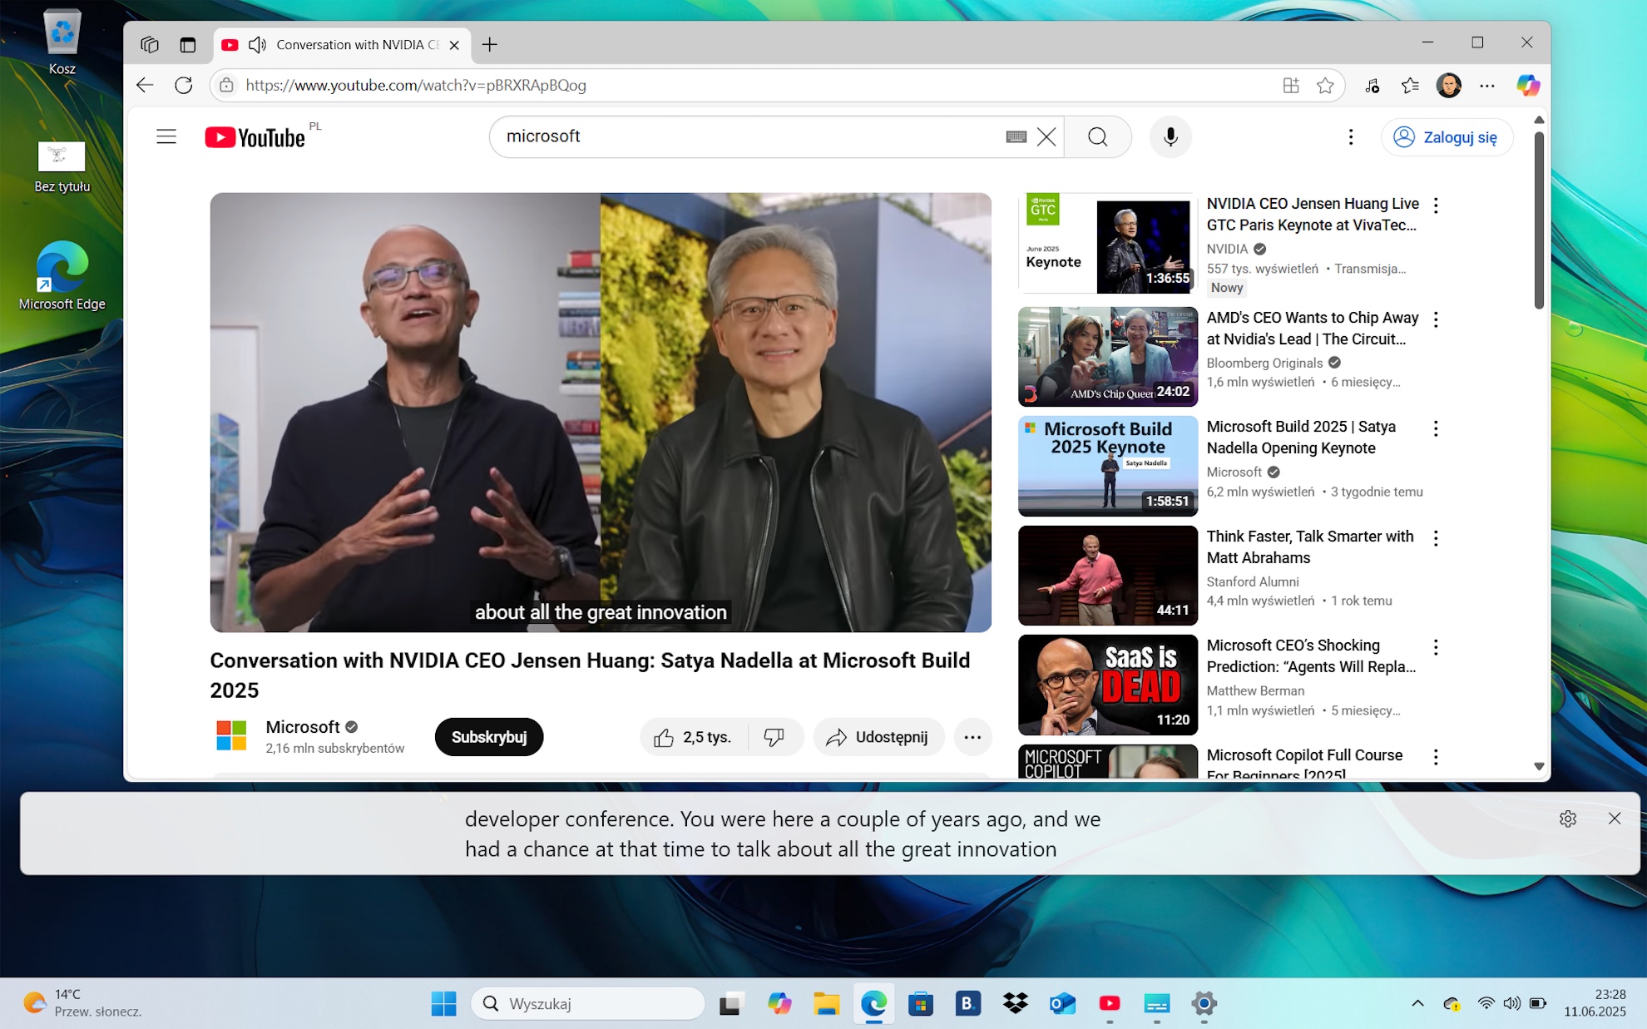
Task: Open the Bloomberg Originals channel link
Action: tap(1264, 363)
